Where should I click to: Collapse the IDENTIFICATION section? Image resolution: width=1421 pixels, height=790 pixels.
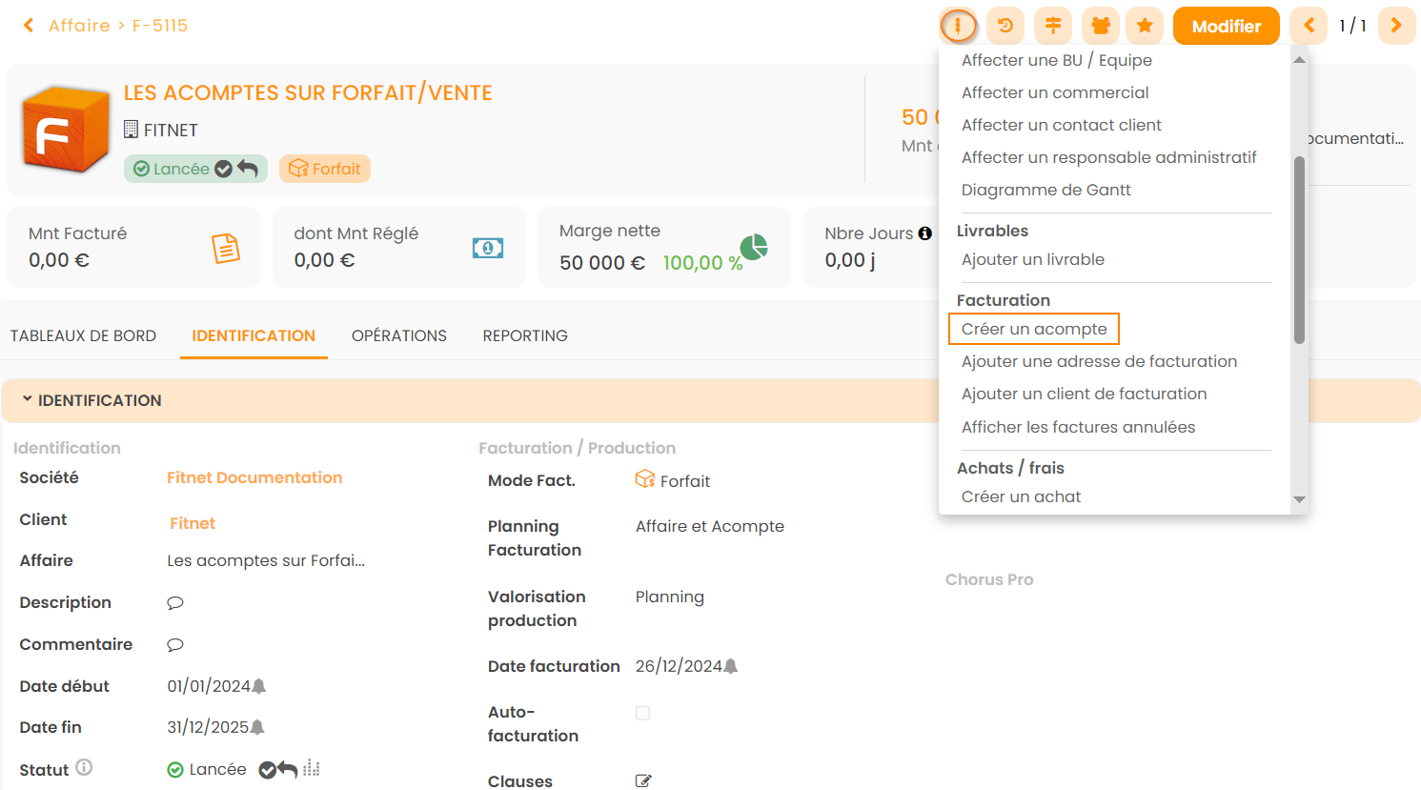click(28, 400)
